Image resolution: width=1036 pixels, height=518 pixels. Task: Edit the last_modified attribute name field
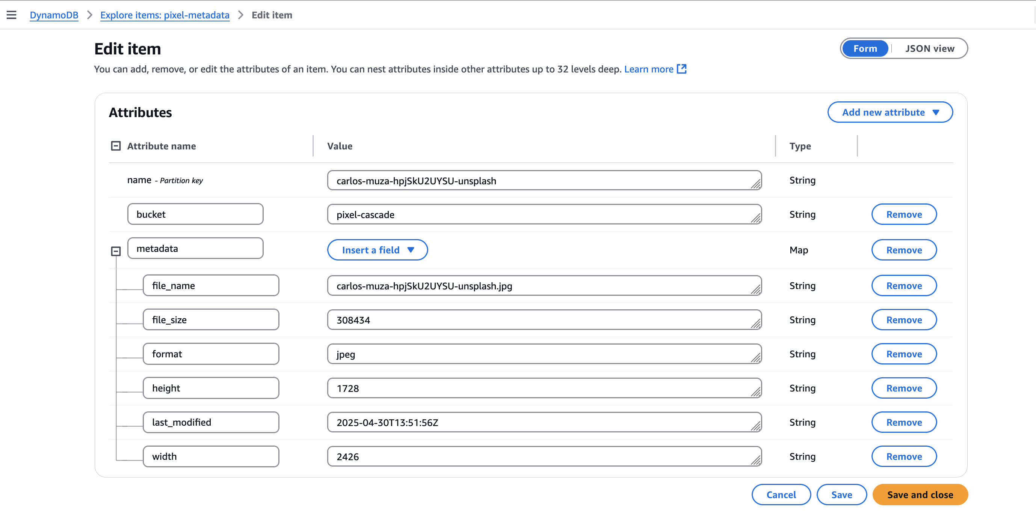click(x=211, y=422)
